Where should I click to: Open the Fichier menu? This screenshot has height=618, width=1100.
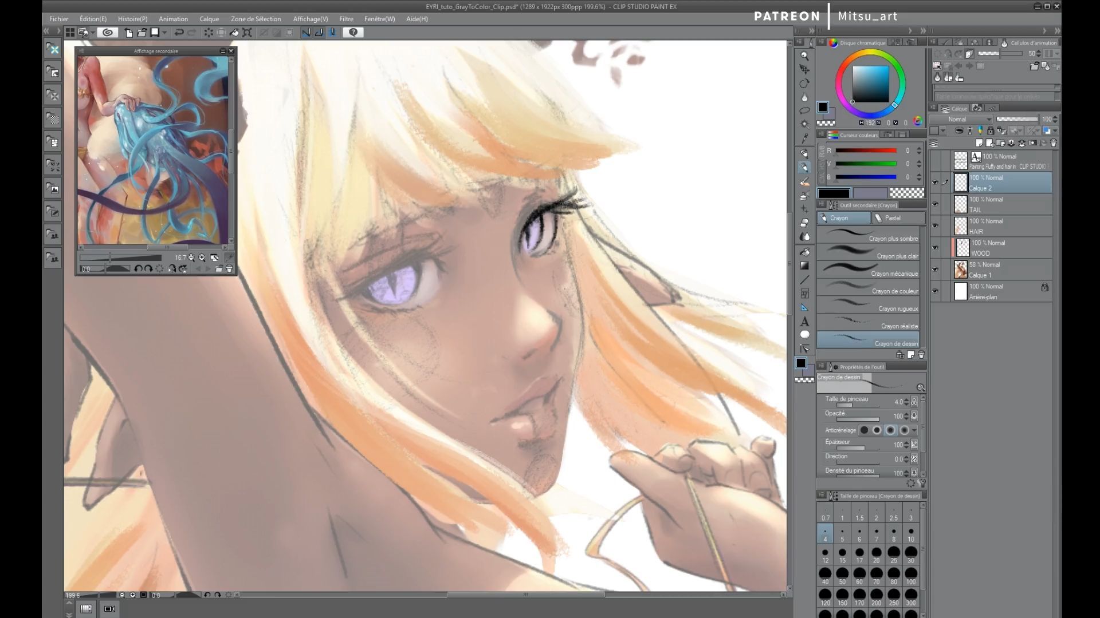coord(58,19)
